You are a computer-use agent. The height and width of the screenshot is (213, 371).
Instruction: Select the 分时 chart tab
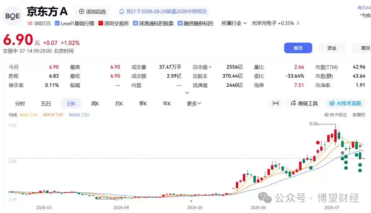tap(20, 103)
